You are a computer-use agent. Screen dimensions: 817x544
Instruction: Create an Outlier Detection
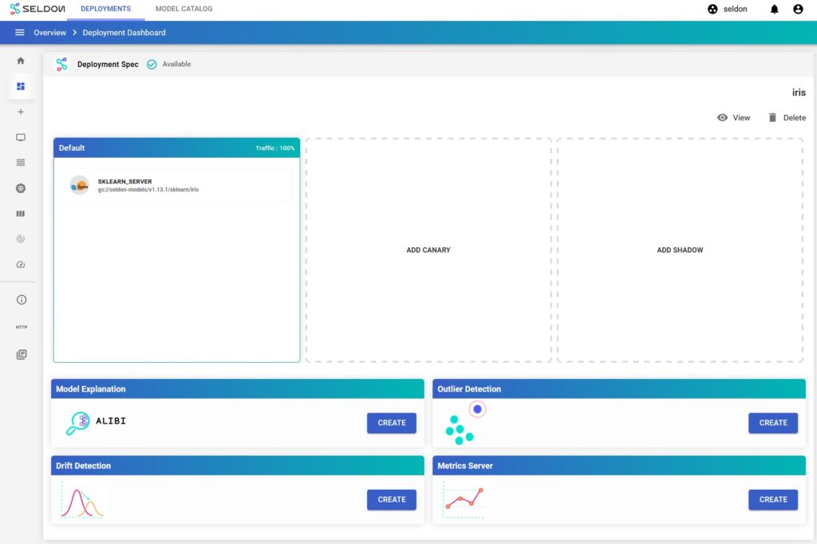point(772,423)
